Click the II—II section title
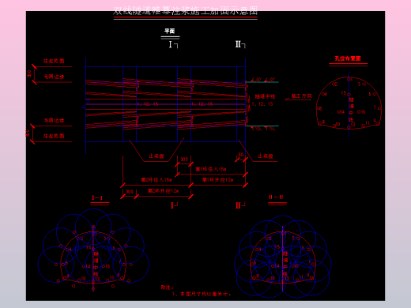The width and height of the screenshot is (411, 308). click(x=276, y=197)
